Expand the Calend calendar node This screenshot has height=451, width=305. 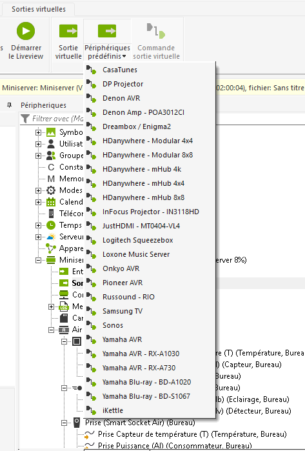click(38, 202)
